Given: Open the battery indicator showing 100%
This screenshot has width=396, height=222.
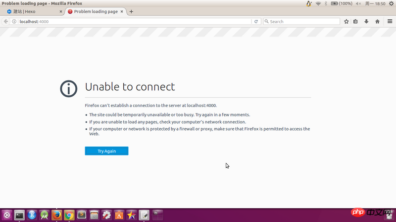Looking at the screenshot, I should [x=342, y=3].
